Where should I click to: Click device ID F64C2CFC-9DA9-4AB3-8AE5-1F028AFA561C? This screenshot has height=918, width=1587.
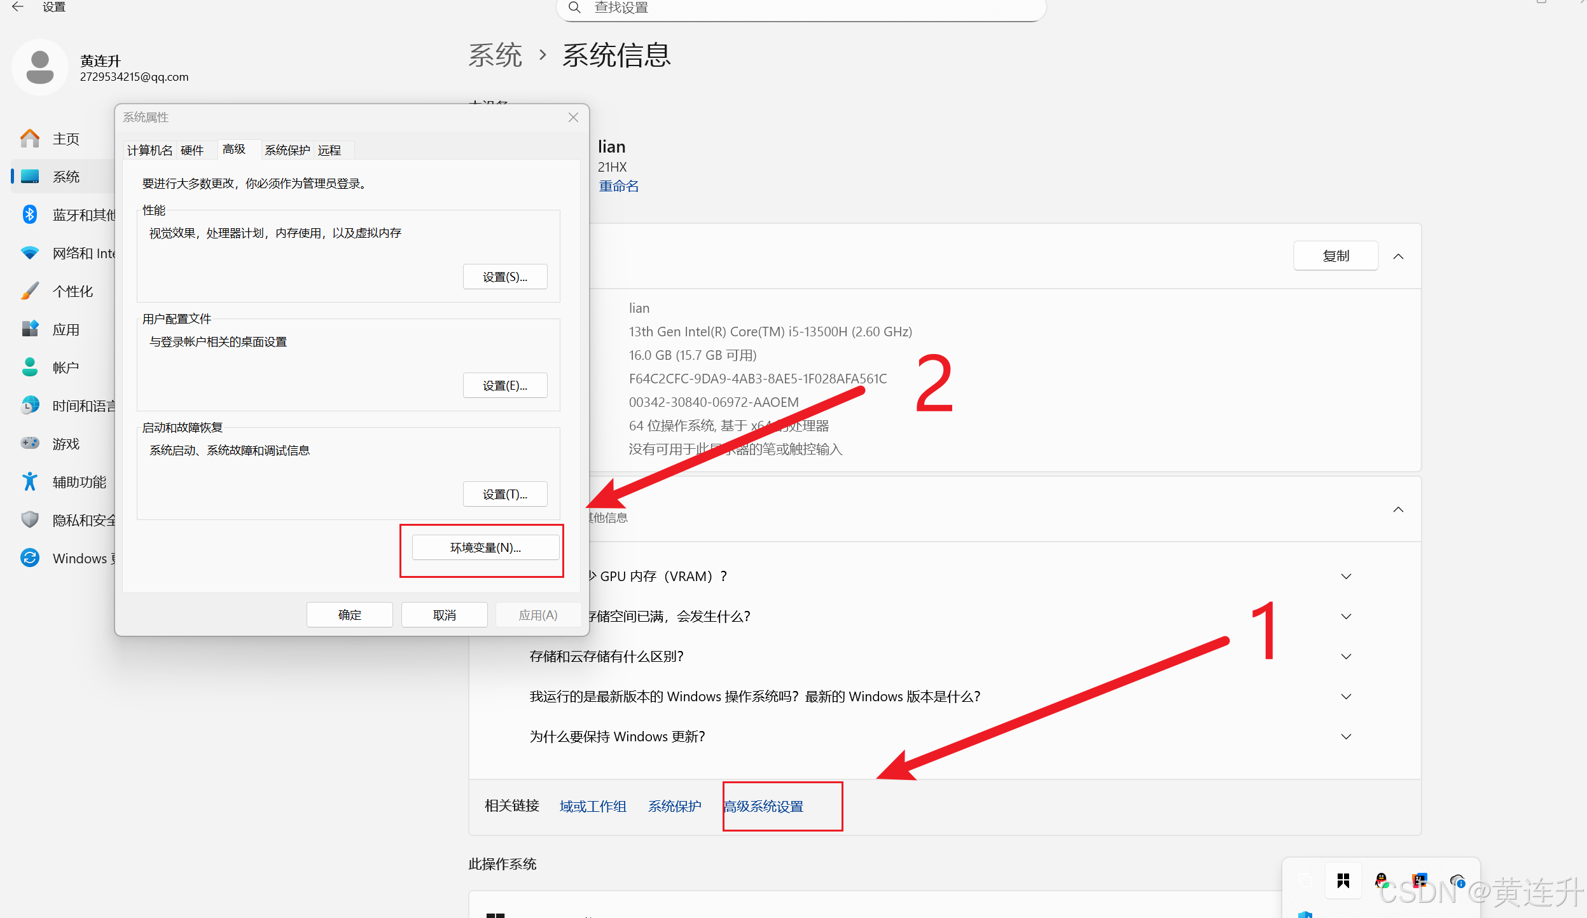click(758, 378)
